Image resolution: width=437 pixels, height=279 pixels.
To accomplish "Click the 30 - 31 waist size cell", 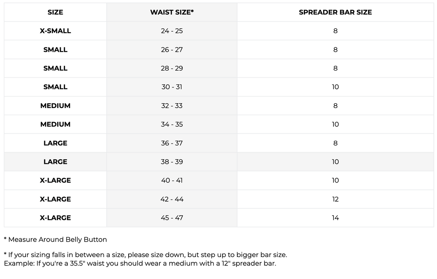I will (172, 87).
